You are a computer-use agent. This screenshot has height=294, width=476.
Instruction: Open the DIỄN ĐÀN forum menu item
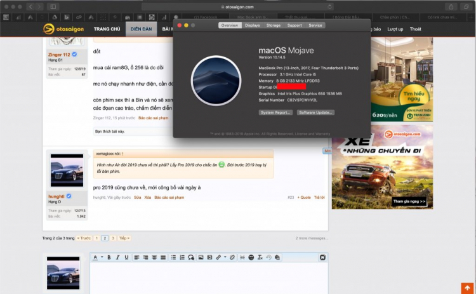141,29
